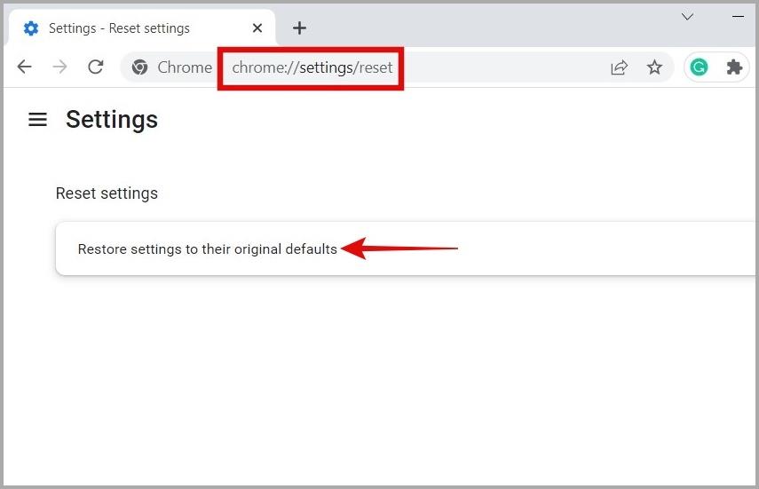Bookmark this tab with star icon
The height and width of the screenshot is (489, 759).
(654, 67)
